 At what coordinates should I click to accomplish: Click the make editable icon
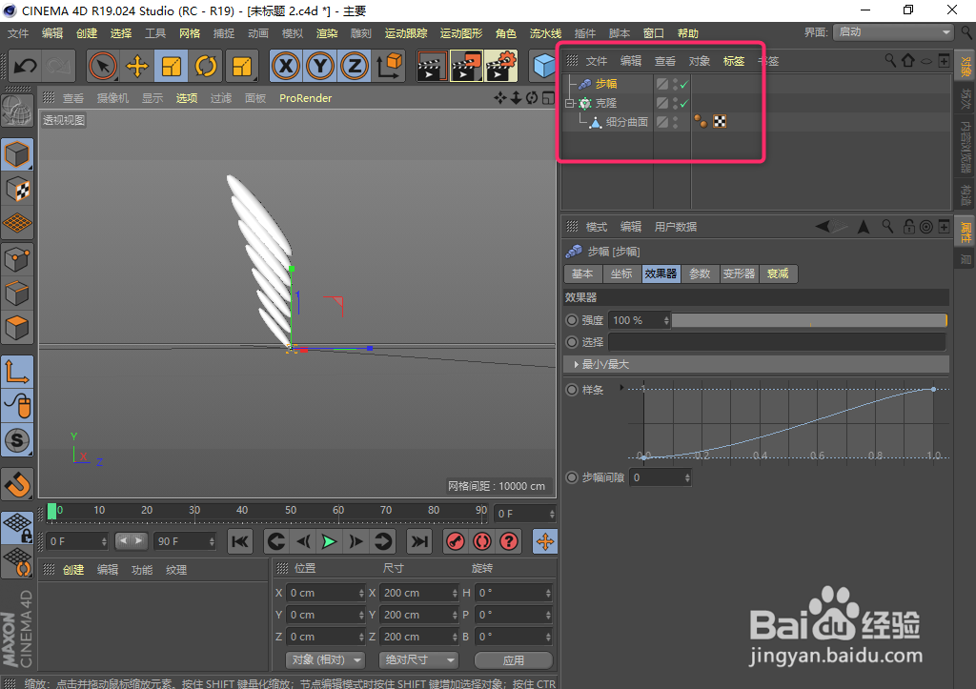click(x=17, y=112)
